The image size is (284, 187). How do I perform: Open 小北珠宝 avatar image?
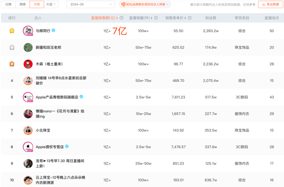pos(28,130)
